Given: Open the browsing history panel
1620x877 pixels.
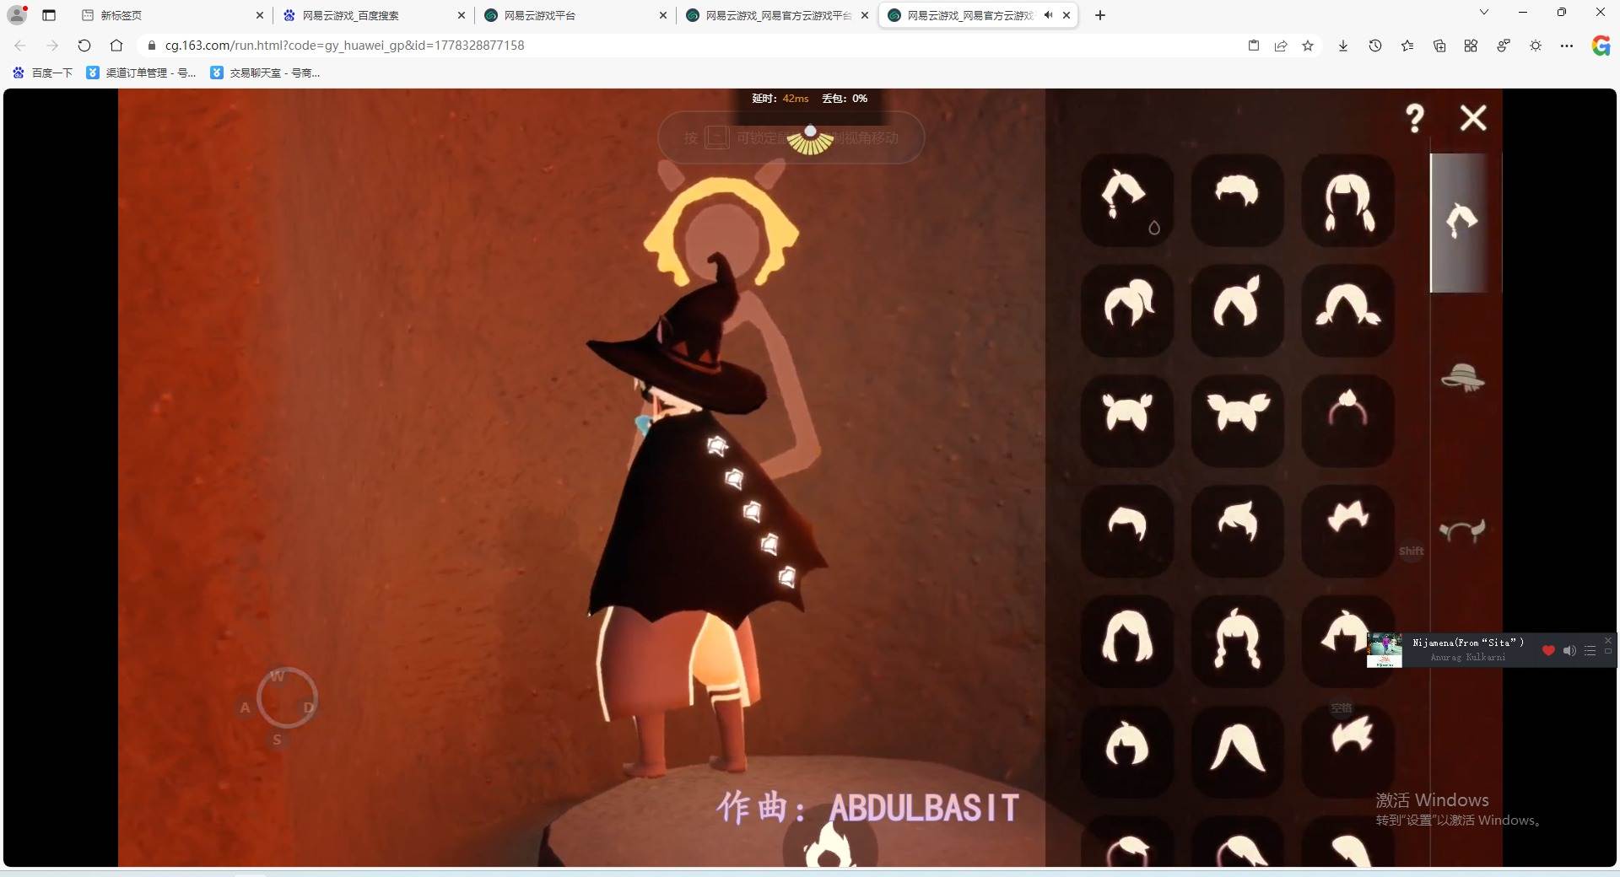Looking at the screenshot, I should pyautogui.click(x=1375, y=46).
